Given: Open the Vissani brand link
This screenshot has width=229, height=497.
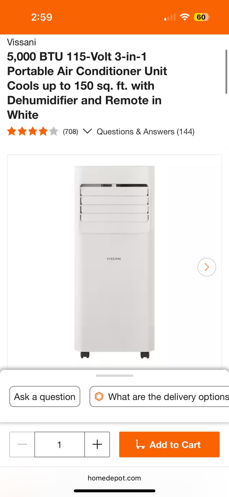Looking at the screenshot, I should point(21,42).
